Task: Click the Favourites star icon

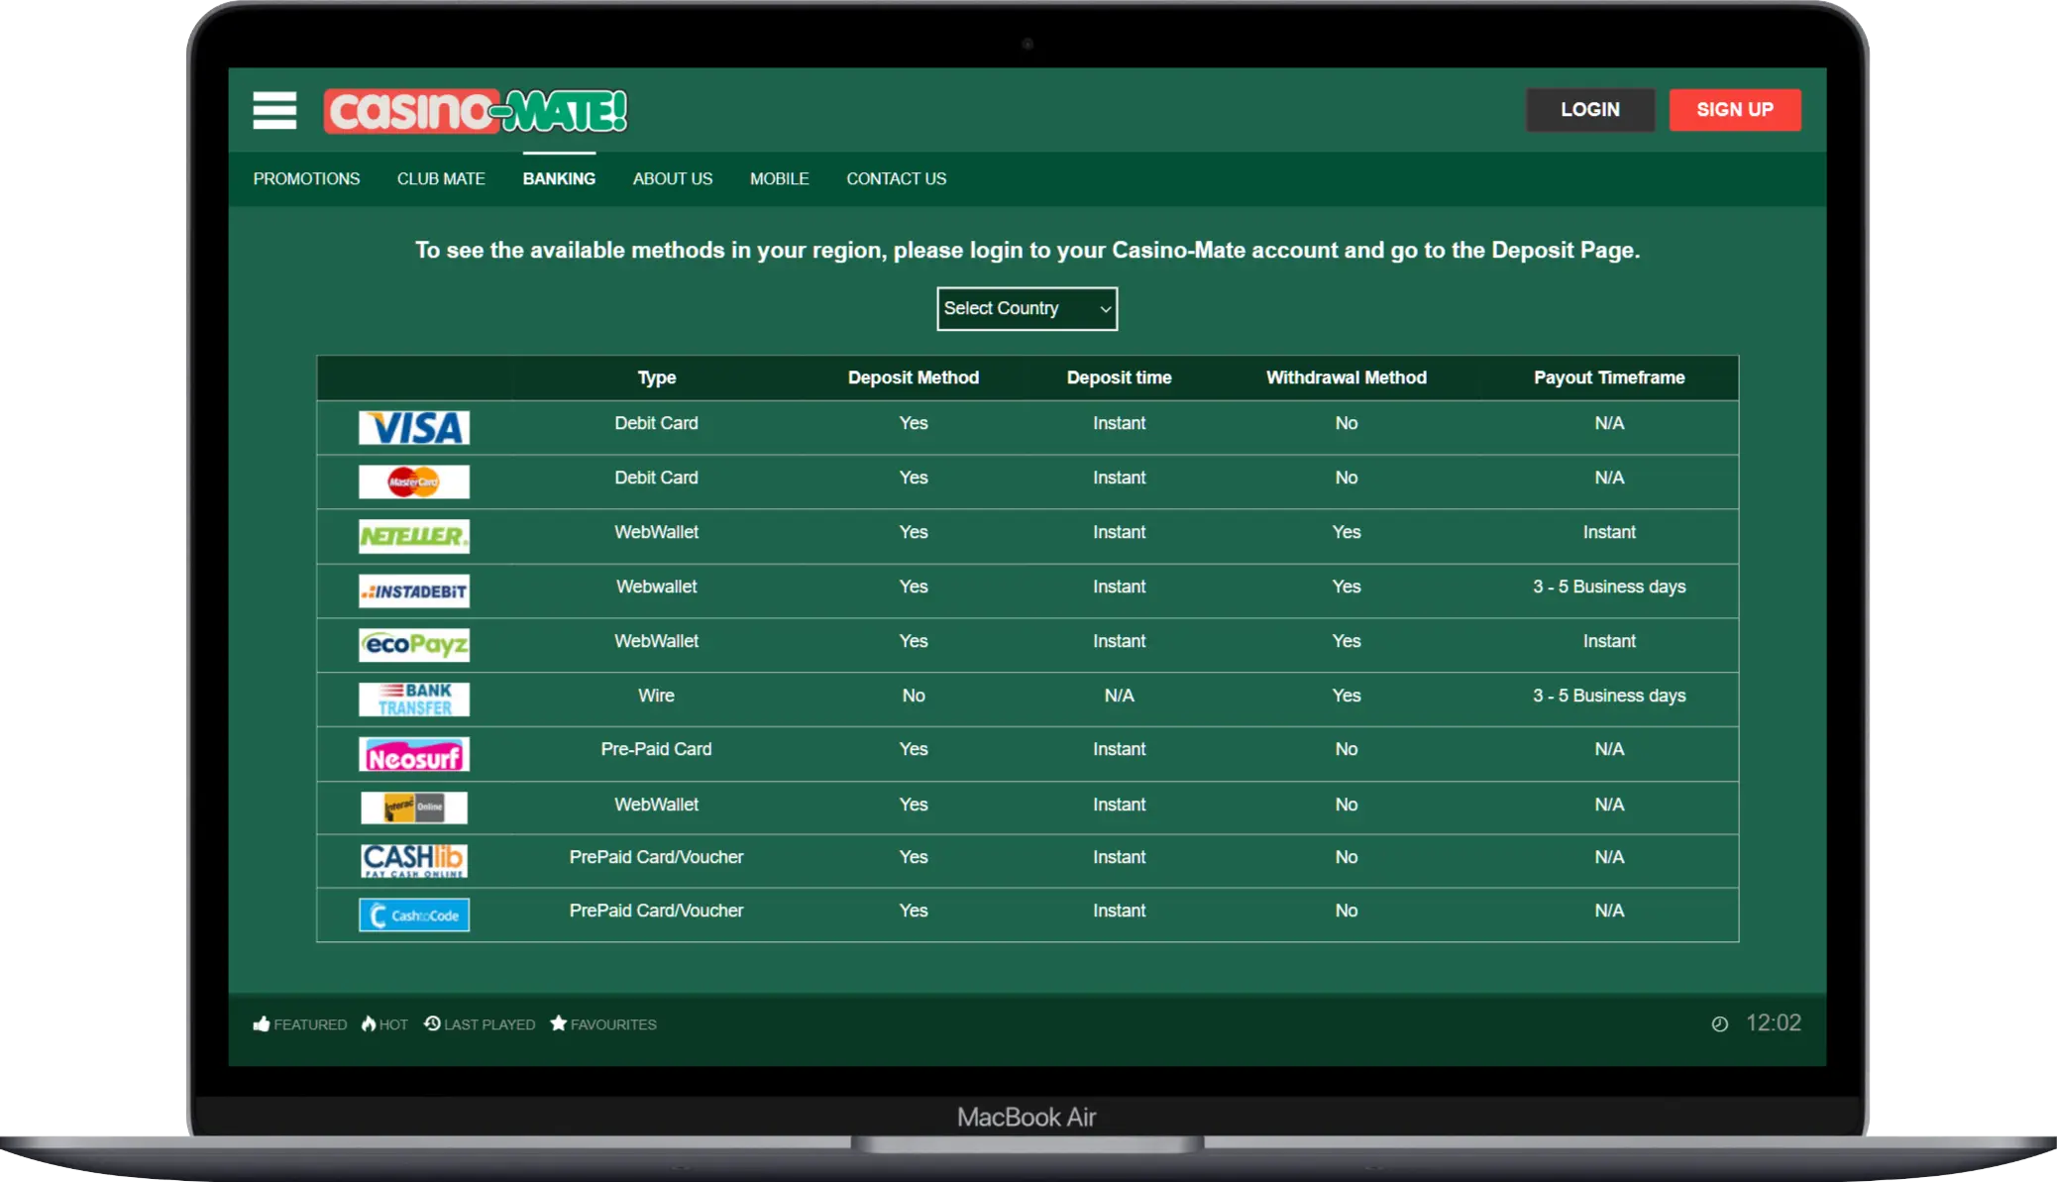Action: coord(559,1023)
